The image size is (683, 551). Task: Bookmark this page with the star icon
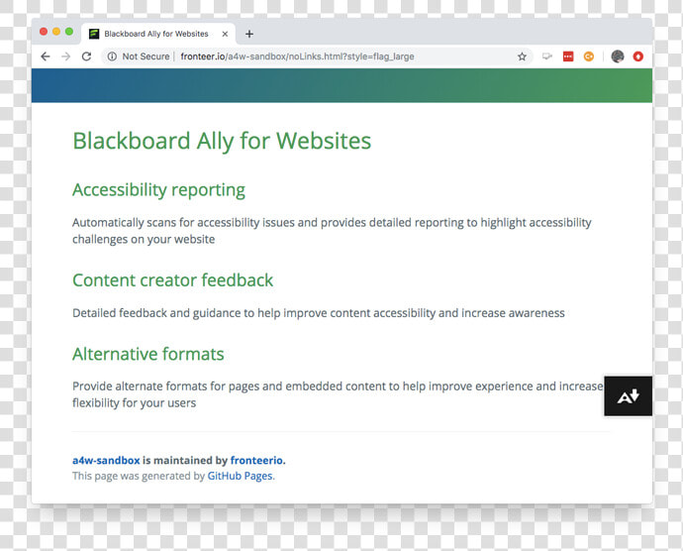pos(522,56)
